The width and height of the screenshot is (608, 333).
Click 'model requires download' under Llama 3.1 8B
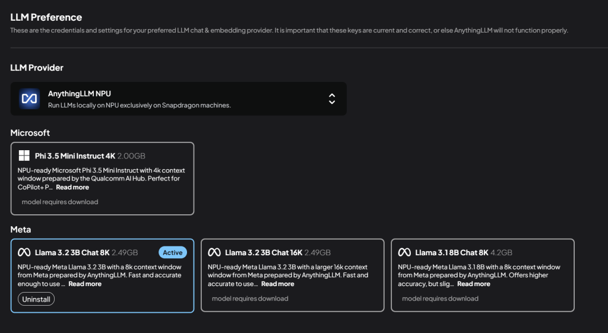[x=440, y=299]
